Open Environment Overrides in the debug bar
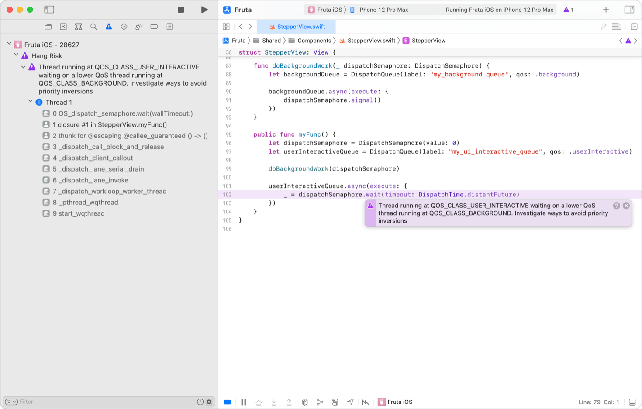The width and height of the screenshot is (642, 409). 335,402
